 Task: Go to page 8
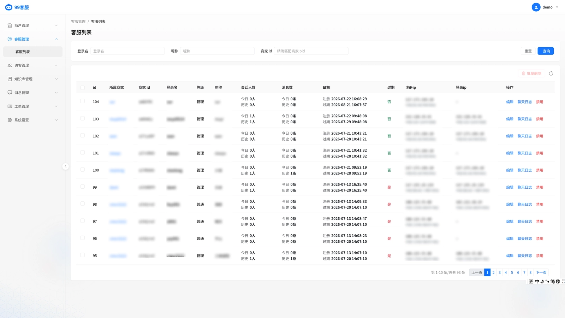pos(530,272)
